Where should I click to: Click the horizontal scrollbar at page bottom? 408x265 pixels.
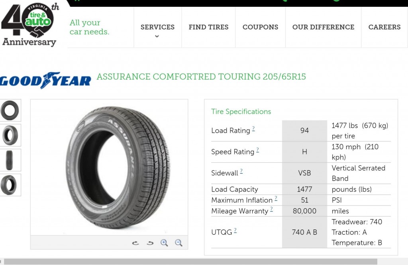190,262
